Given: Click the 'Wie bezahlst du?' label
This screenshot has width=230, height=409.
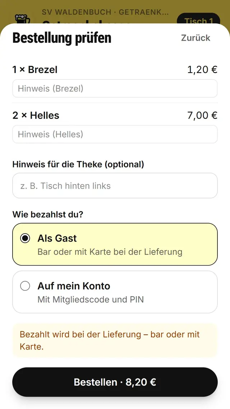Looking at the screenshot, I should click(48, 215).
